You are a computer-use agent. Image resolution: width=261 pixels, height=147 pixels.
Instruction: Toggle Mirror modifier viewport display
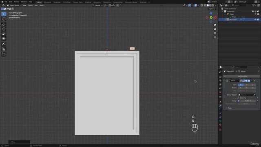pyautogui.click(x=246, y=81)
